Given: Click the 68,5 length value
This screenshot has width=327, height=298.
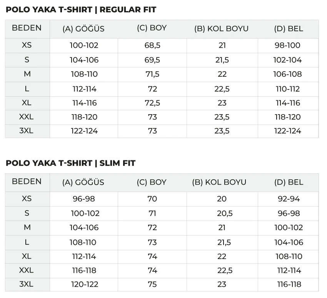Looking at the screenshot, I should pos(152,45).
